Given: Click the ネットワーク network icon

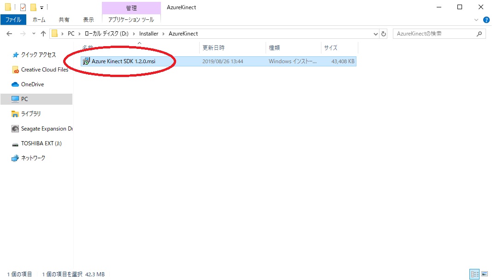Looking at the screenshot, I should (x=15, y=158).
